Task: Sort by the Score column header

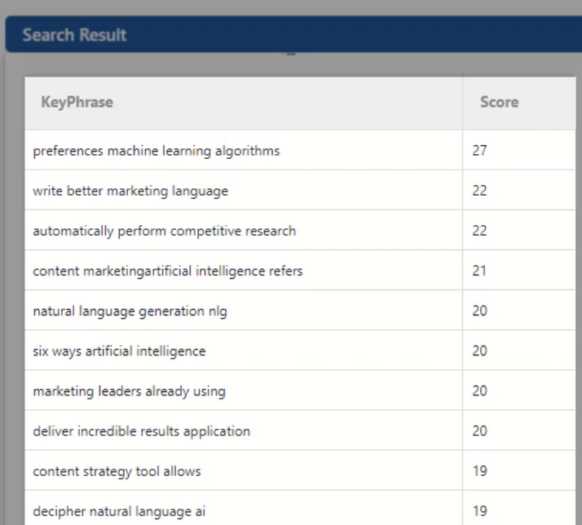Action: pos(499,103)
